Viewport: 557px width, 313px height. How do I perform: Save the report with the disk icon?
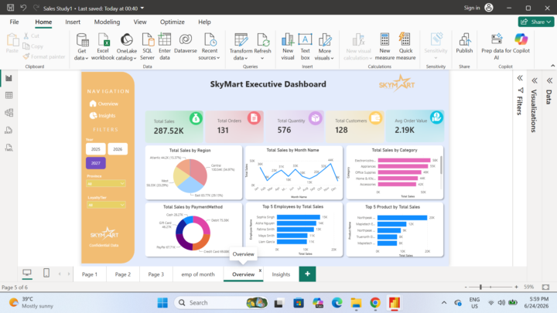click(10, 8)
